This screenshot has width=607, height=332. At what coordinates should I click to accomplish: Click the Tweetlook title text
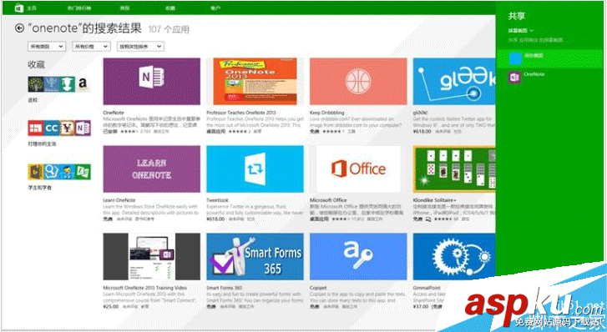pyautogui.click(x=218, y=200)
